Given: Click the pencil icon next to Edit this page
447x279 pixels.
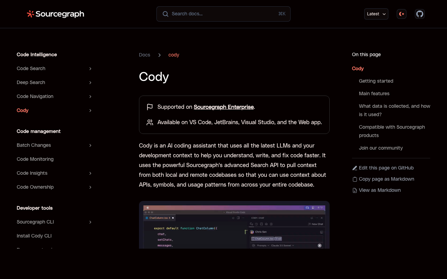Looking at the screenshot, I should tap(354, 168).
